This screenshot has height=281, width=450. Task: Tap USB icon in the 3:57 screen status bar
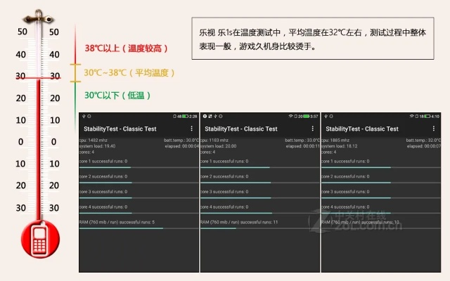[215, 116]
